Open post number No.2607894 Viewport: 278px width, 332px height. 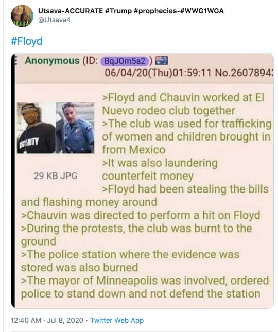[244, 73]
